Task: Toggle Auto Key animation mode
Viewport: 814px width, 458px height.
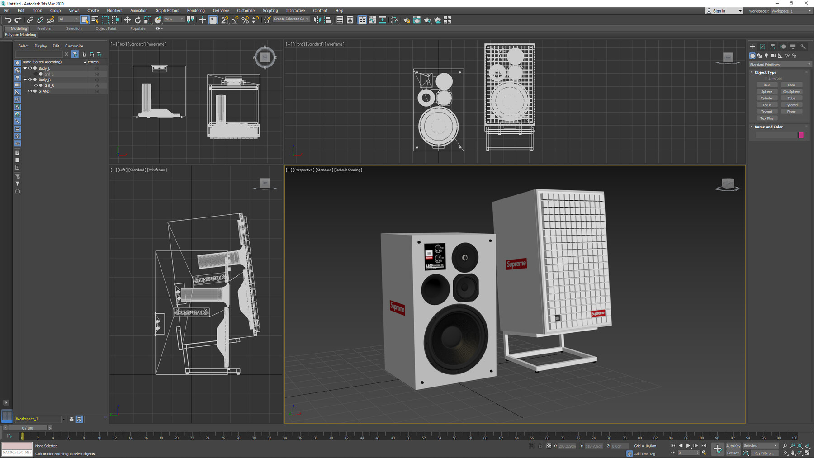Action: [x=733, y=446]
